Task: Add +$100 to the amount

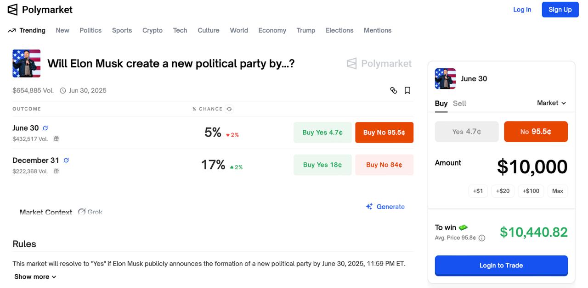Action: 531,191
